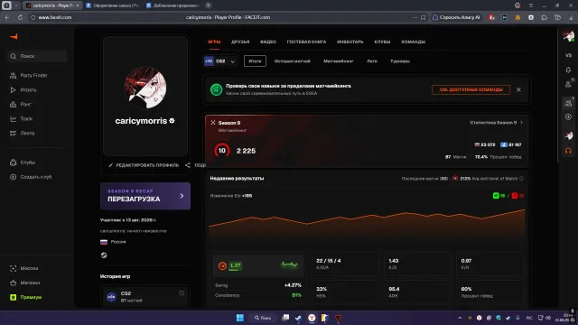Switch to the Гостевая книга tab
Screen dimensions: 578x325
pos(306,42)
